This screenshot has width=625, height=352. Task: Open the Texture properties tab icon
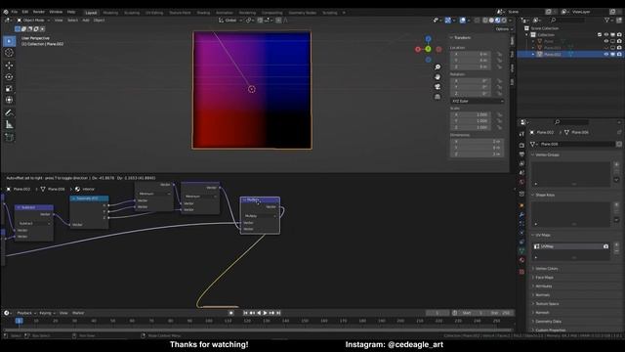pos(521,272)
